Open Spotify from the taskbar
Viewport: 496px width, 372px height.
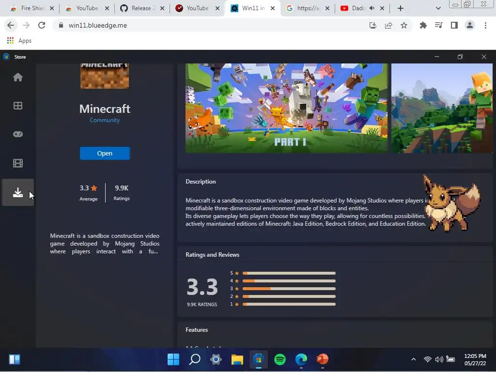(x=280, y=359)
